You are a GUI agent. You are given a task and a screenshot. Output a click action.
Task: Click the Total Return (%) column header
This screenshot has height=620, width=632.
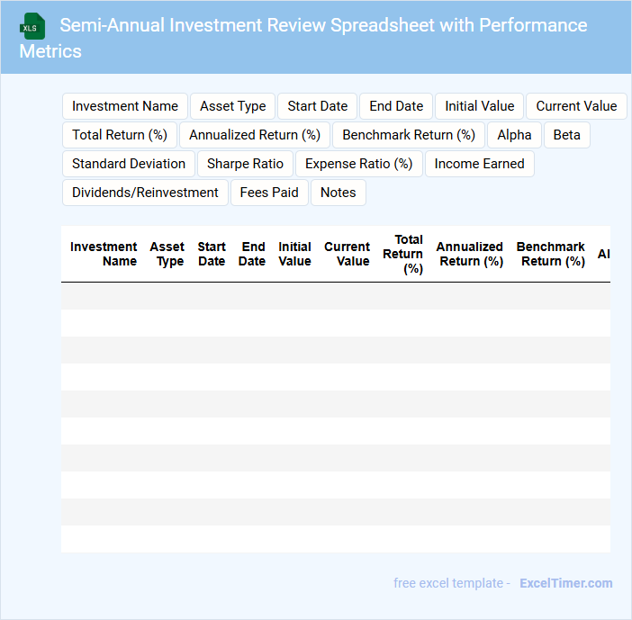coord(403,254)
